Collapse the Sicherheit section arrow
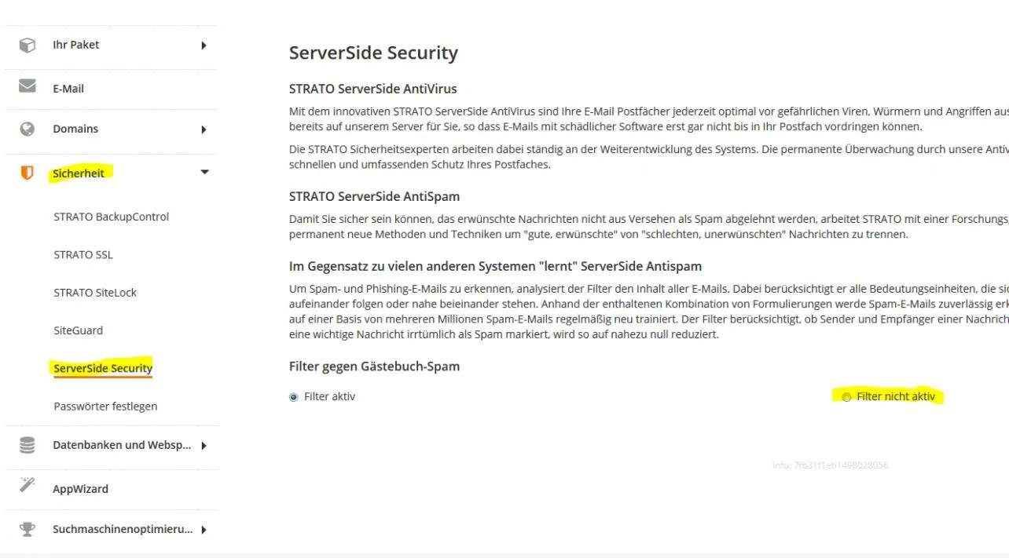The image size is (1009, 558). pyautogui.click(x=204, y=172)
